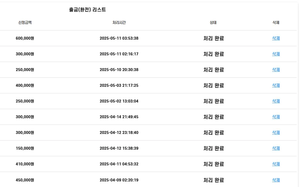Click the 처리시간 column header

click(119, 23)
